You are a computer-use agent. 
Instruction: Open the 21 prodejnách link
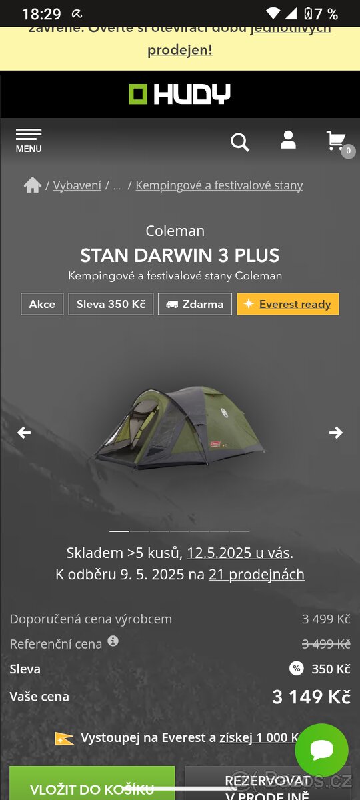pyautogui.click(x=257, y=574)
